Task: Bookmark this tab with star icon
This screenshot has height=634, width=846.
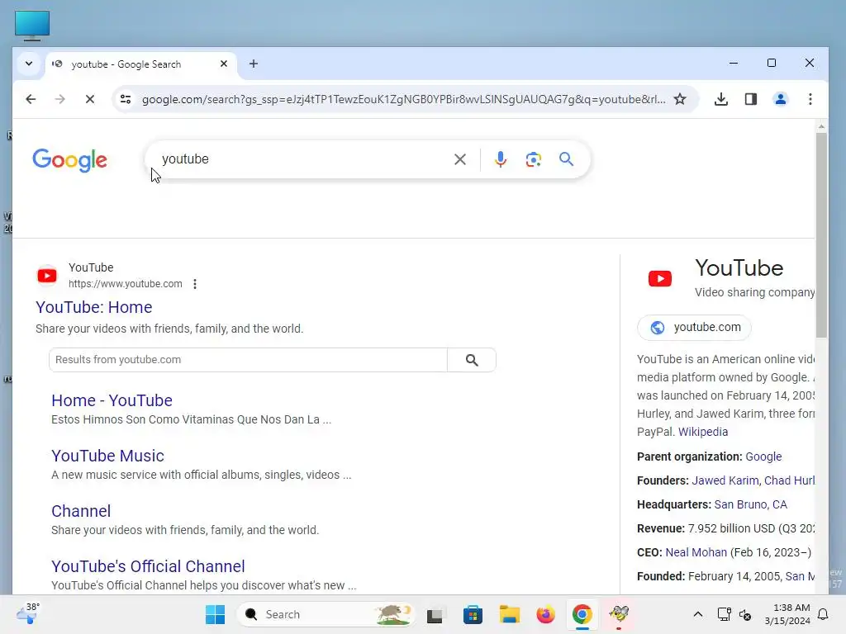Action: (680, 99)
